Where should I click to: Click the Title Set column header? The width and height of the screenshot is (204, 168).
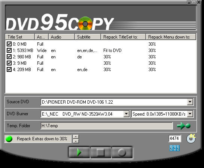click(x=20, y=37)
